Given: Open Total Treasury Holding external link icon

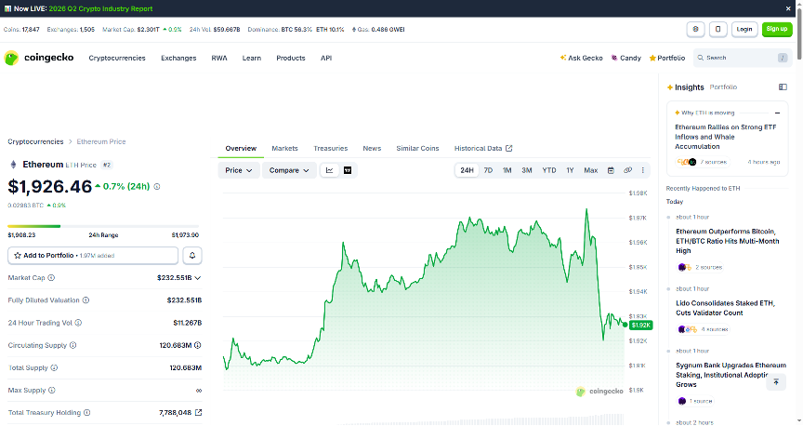Looking at the screenshot, I should coord(198,412).
